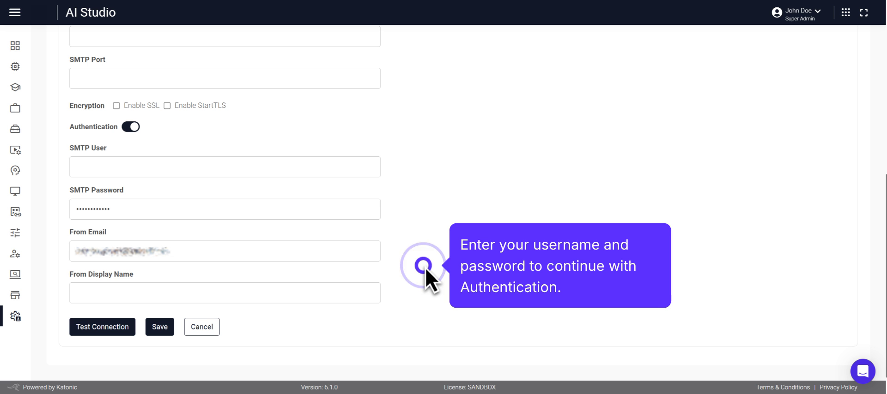Screen dimensions: 887x394
Task: Click the 'Encryption' label
Action: (x=87, y=106)
